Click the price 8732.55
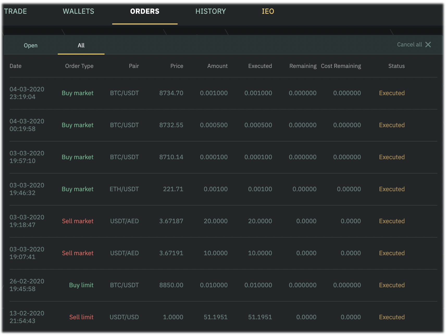 pyautogui.click(x=171, y=125)
